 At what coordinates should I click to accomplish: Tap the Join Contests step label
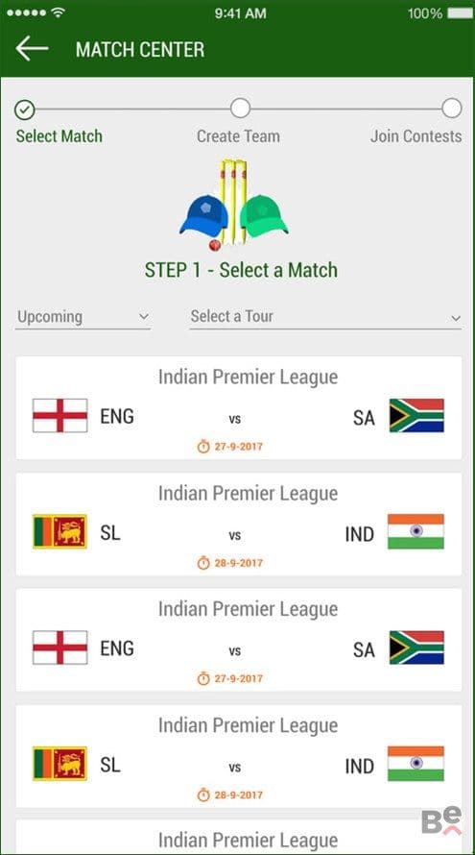(x=416, y=136)
